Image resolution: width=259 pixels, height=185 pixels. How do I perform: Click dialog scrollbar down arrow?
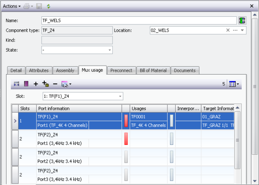pyautogui.click(x=255, y=181)
